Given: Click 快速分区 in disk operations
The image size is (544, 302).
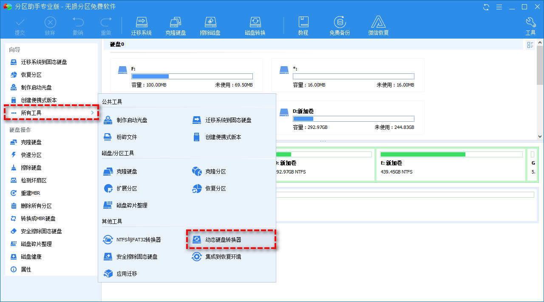Looking at the screenshot, I should [x=31, y=155].
